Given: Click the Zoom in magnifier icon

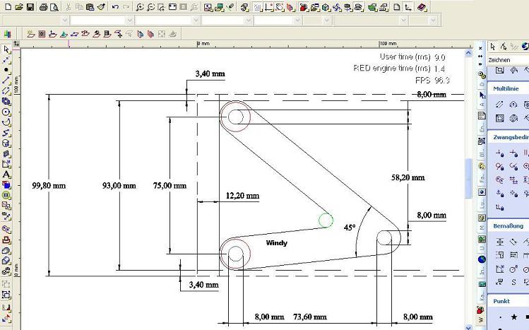Looking at the screenshot, I should [x=140, y=6].
